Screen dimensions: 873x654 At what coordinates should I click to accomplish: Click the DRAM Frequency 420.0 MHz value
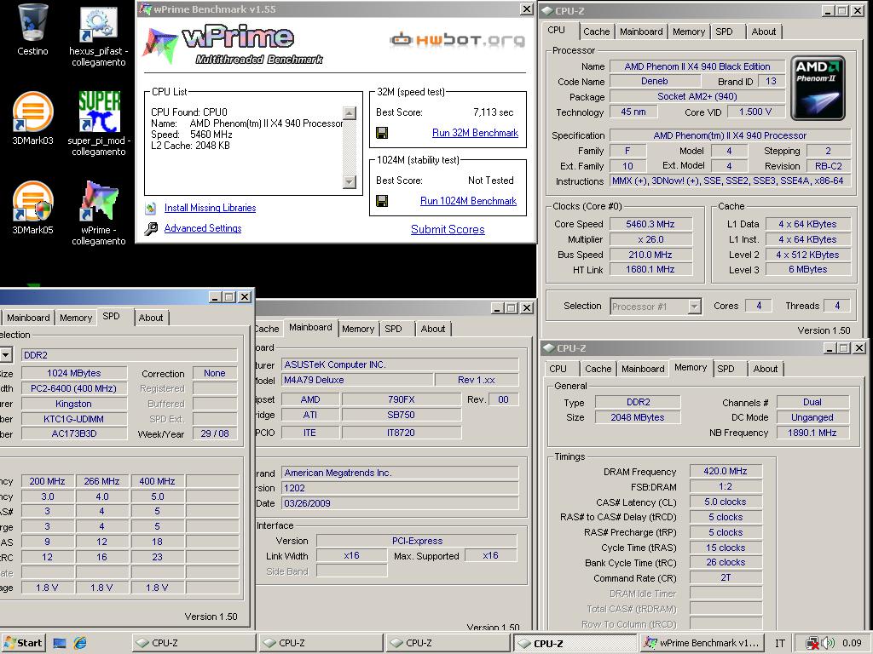(x=725, y=471)
